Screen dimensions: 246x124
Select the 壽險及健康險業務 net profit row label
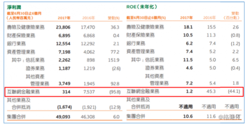point(26,27)
